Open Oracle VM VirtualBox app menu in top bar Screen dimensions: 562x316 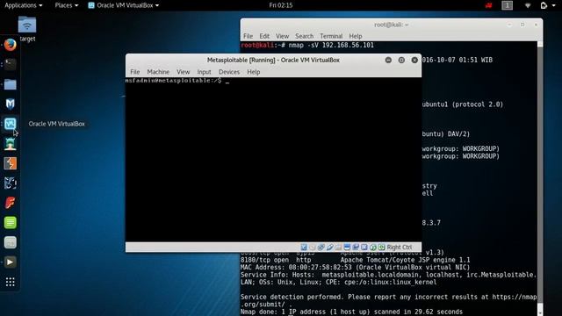pyautogui.click(x=124, y=5)
